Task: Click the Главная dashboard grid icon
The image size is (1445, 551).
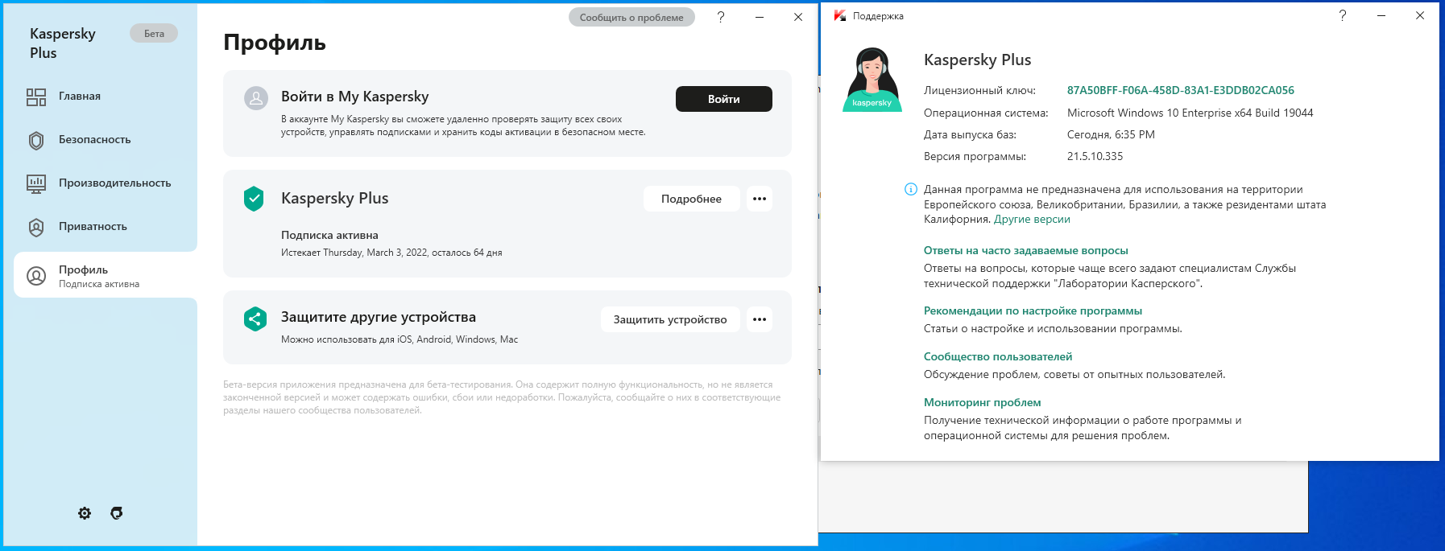Action: 36,97
